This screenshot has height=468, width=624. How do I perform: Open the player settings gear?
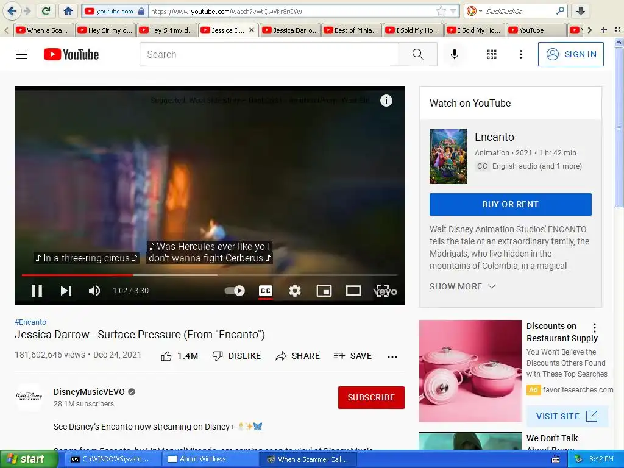(x=295, y=291)
